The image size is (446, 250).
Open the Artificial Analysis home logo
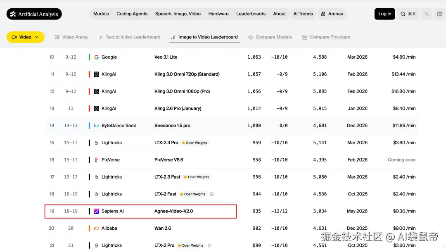tap(34, 14)
